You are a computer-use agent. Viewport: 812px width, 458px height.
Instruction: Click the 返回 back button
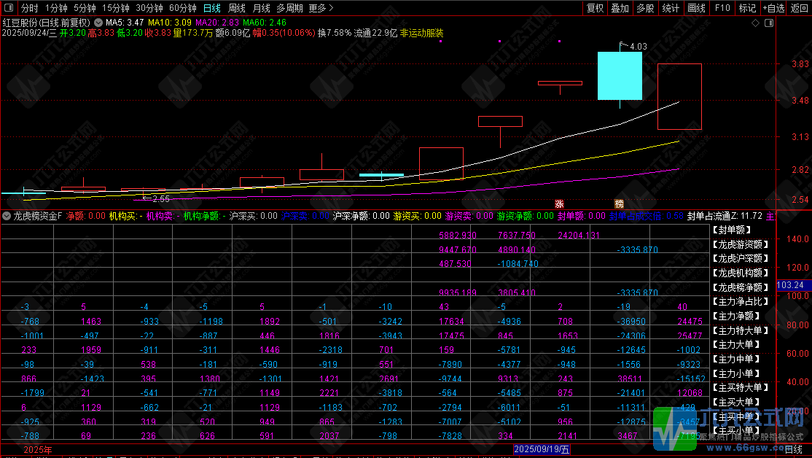tap(799, 8)
